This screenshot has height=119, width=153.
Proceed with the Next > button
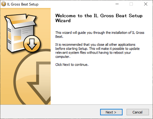111,112
